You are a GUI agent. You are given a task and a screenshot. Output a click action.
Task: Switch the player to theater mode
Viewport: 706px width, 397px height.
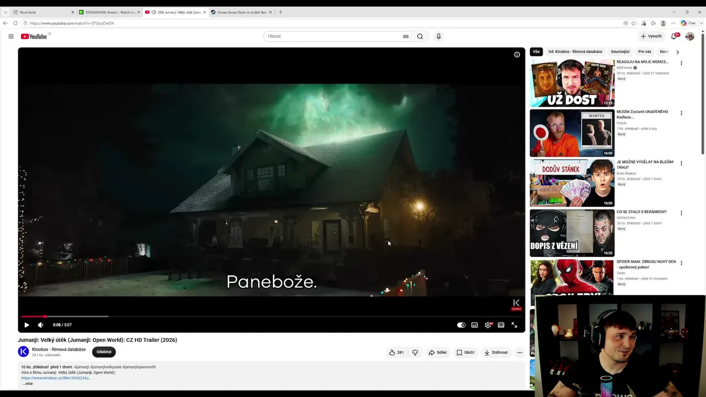[x=501, y=325]
